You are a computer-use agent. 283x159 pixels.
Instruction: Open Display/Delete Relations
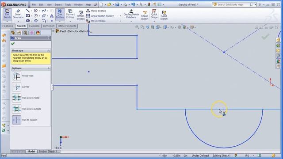131,14
